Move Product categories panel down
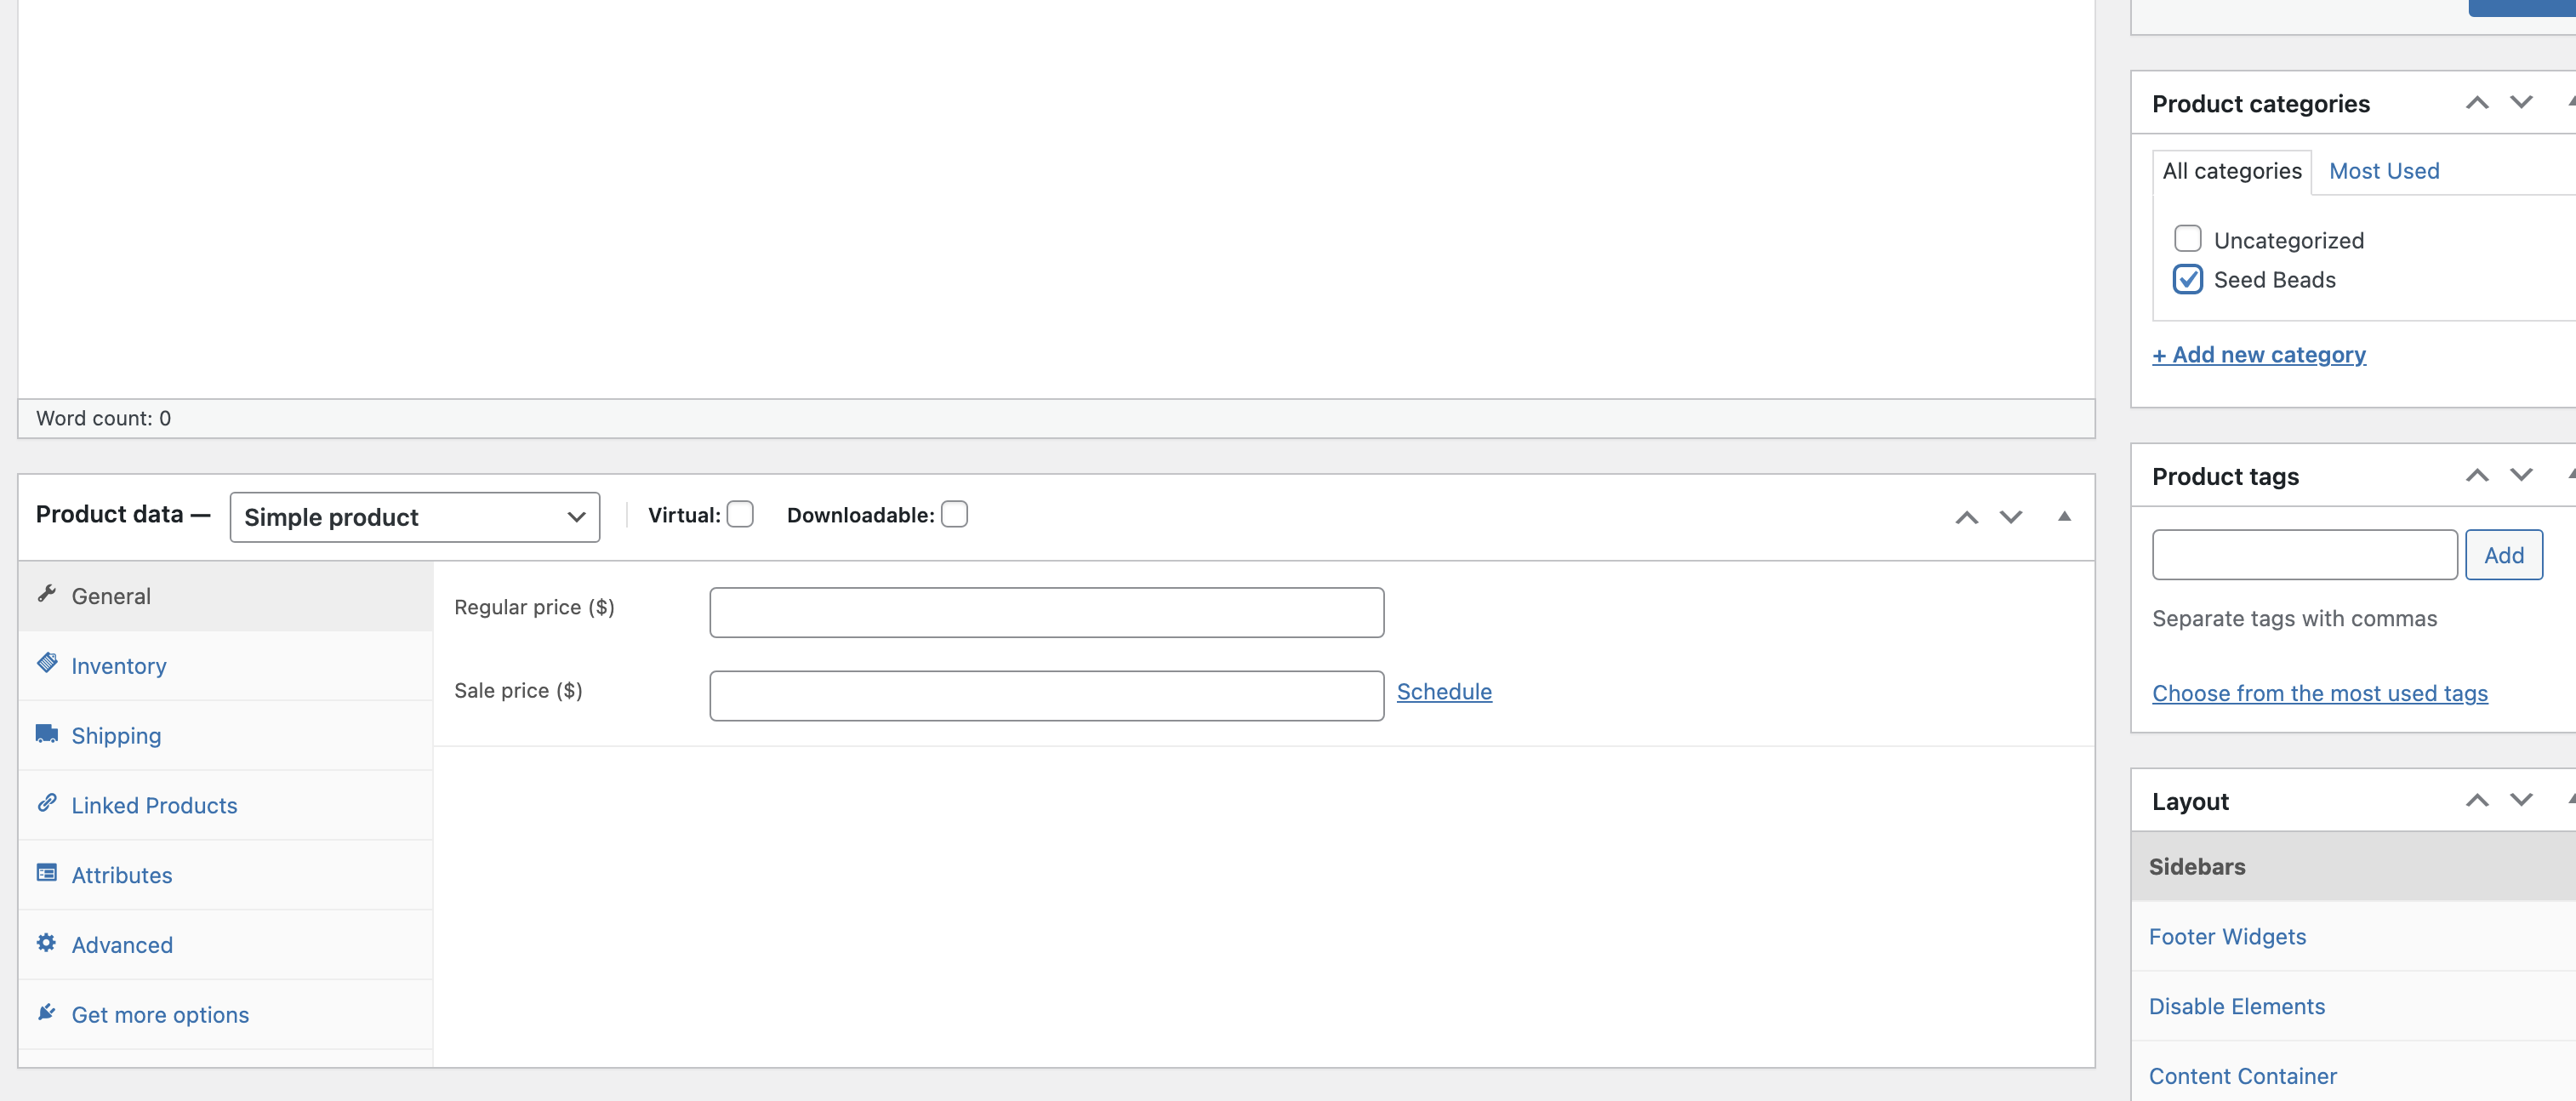This screenshot has width=2576, height=1101. click(2521, 103)
